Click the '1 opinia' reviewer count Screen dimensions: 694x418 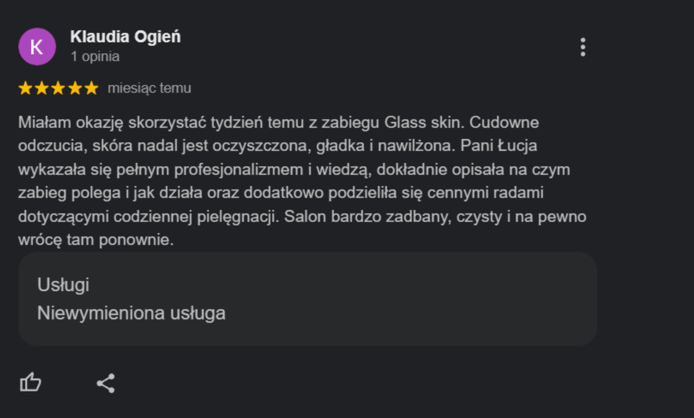pos(95,56)
